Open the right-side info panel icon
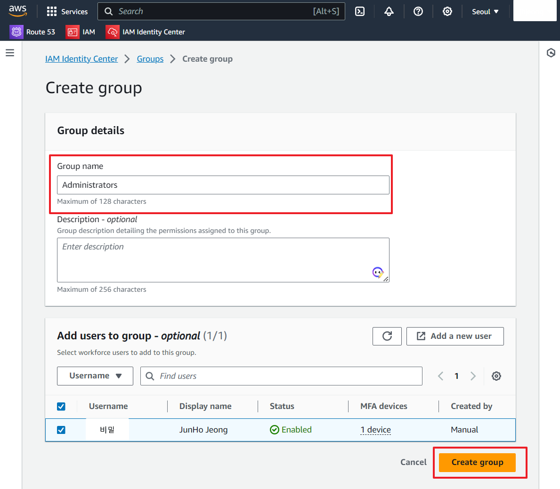560x489 pixels. [x=551, y=53]
